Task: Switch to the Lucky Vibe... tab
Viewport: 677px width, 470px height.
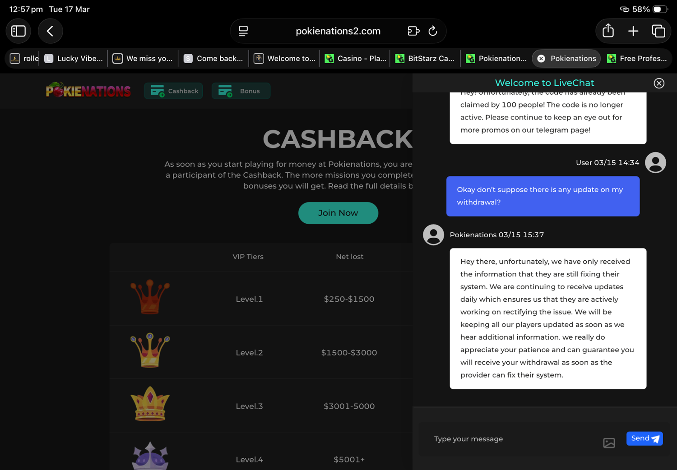Action: tap(74, 59)
